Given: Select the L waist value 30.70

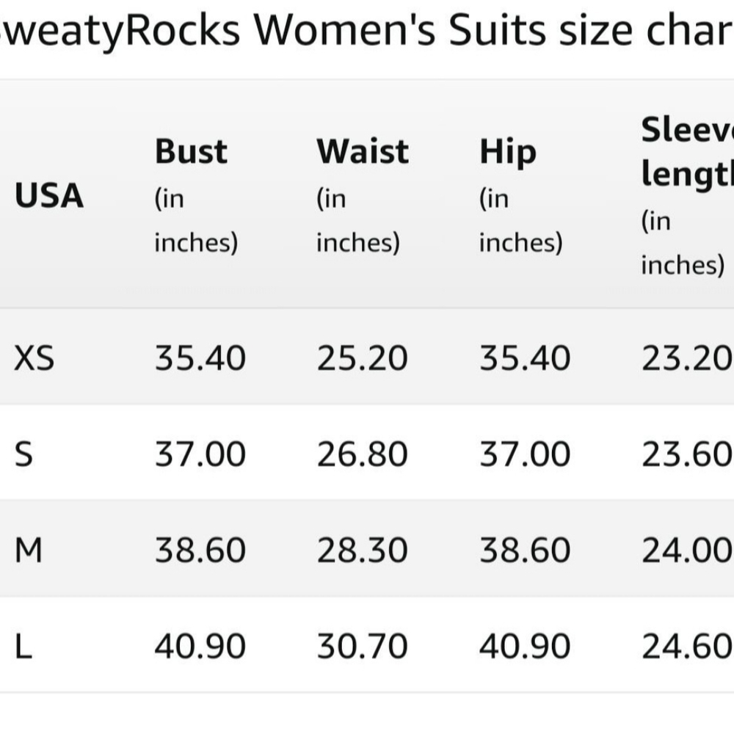Looking at the screenshot, I should tap(362, 647).
